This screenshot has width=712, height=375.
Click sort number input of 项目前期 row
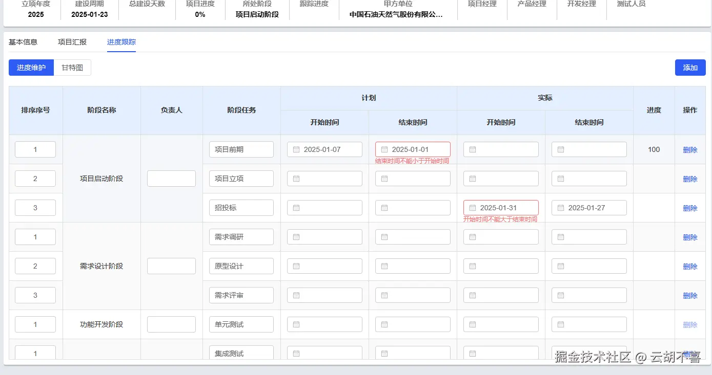tap(35, 149)
